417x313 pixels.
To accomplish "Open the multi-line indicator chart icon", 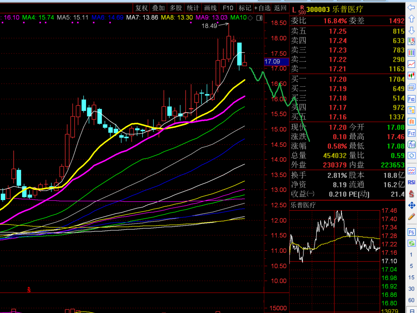I will 411,171.
